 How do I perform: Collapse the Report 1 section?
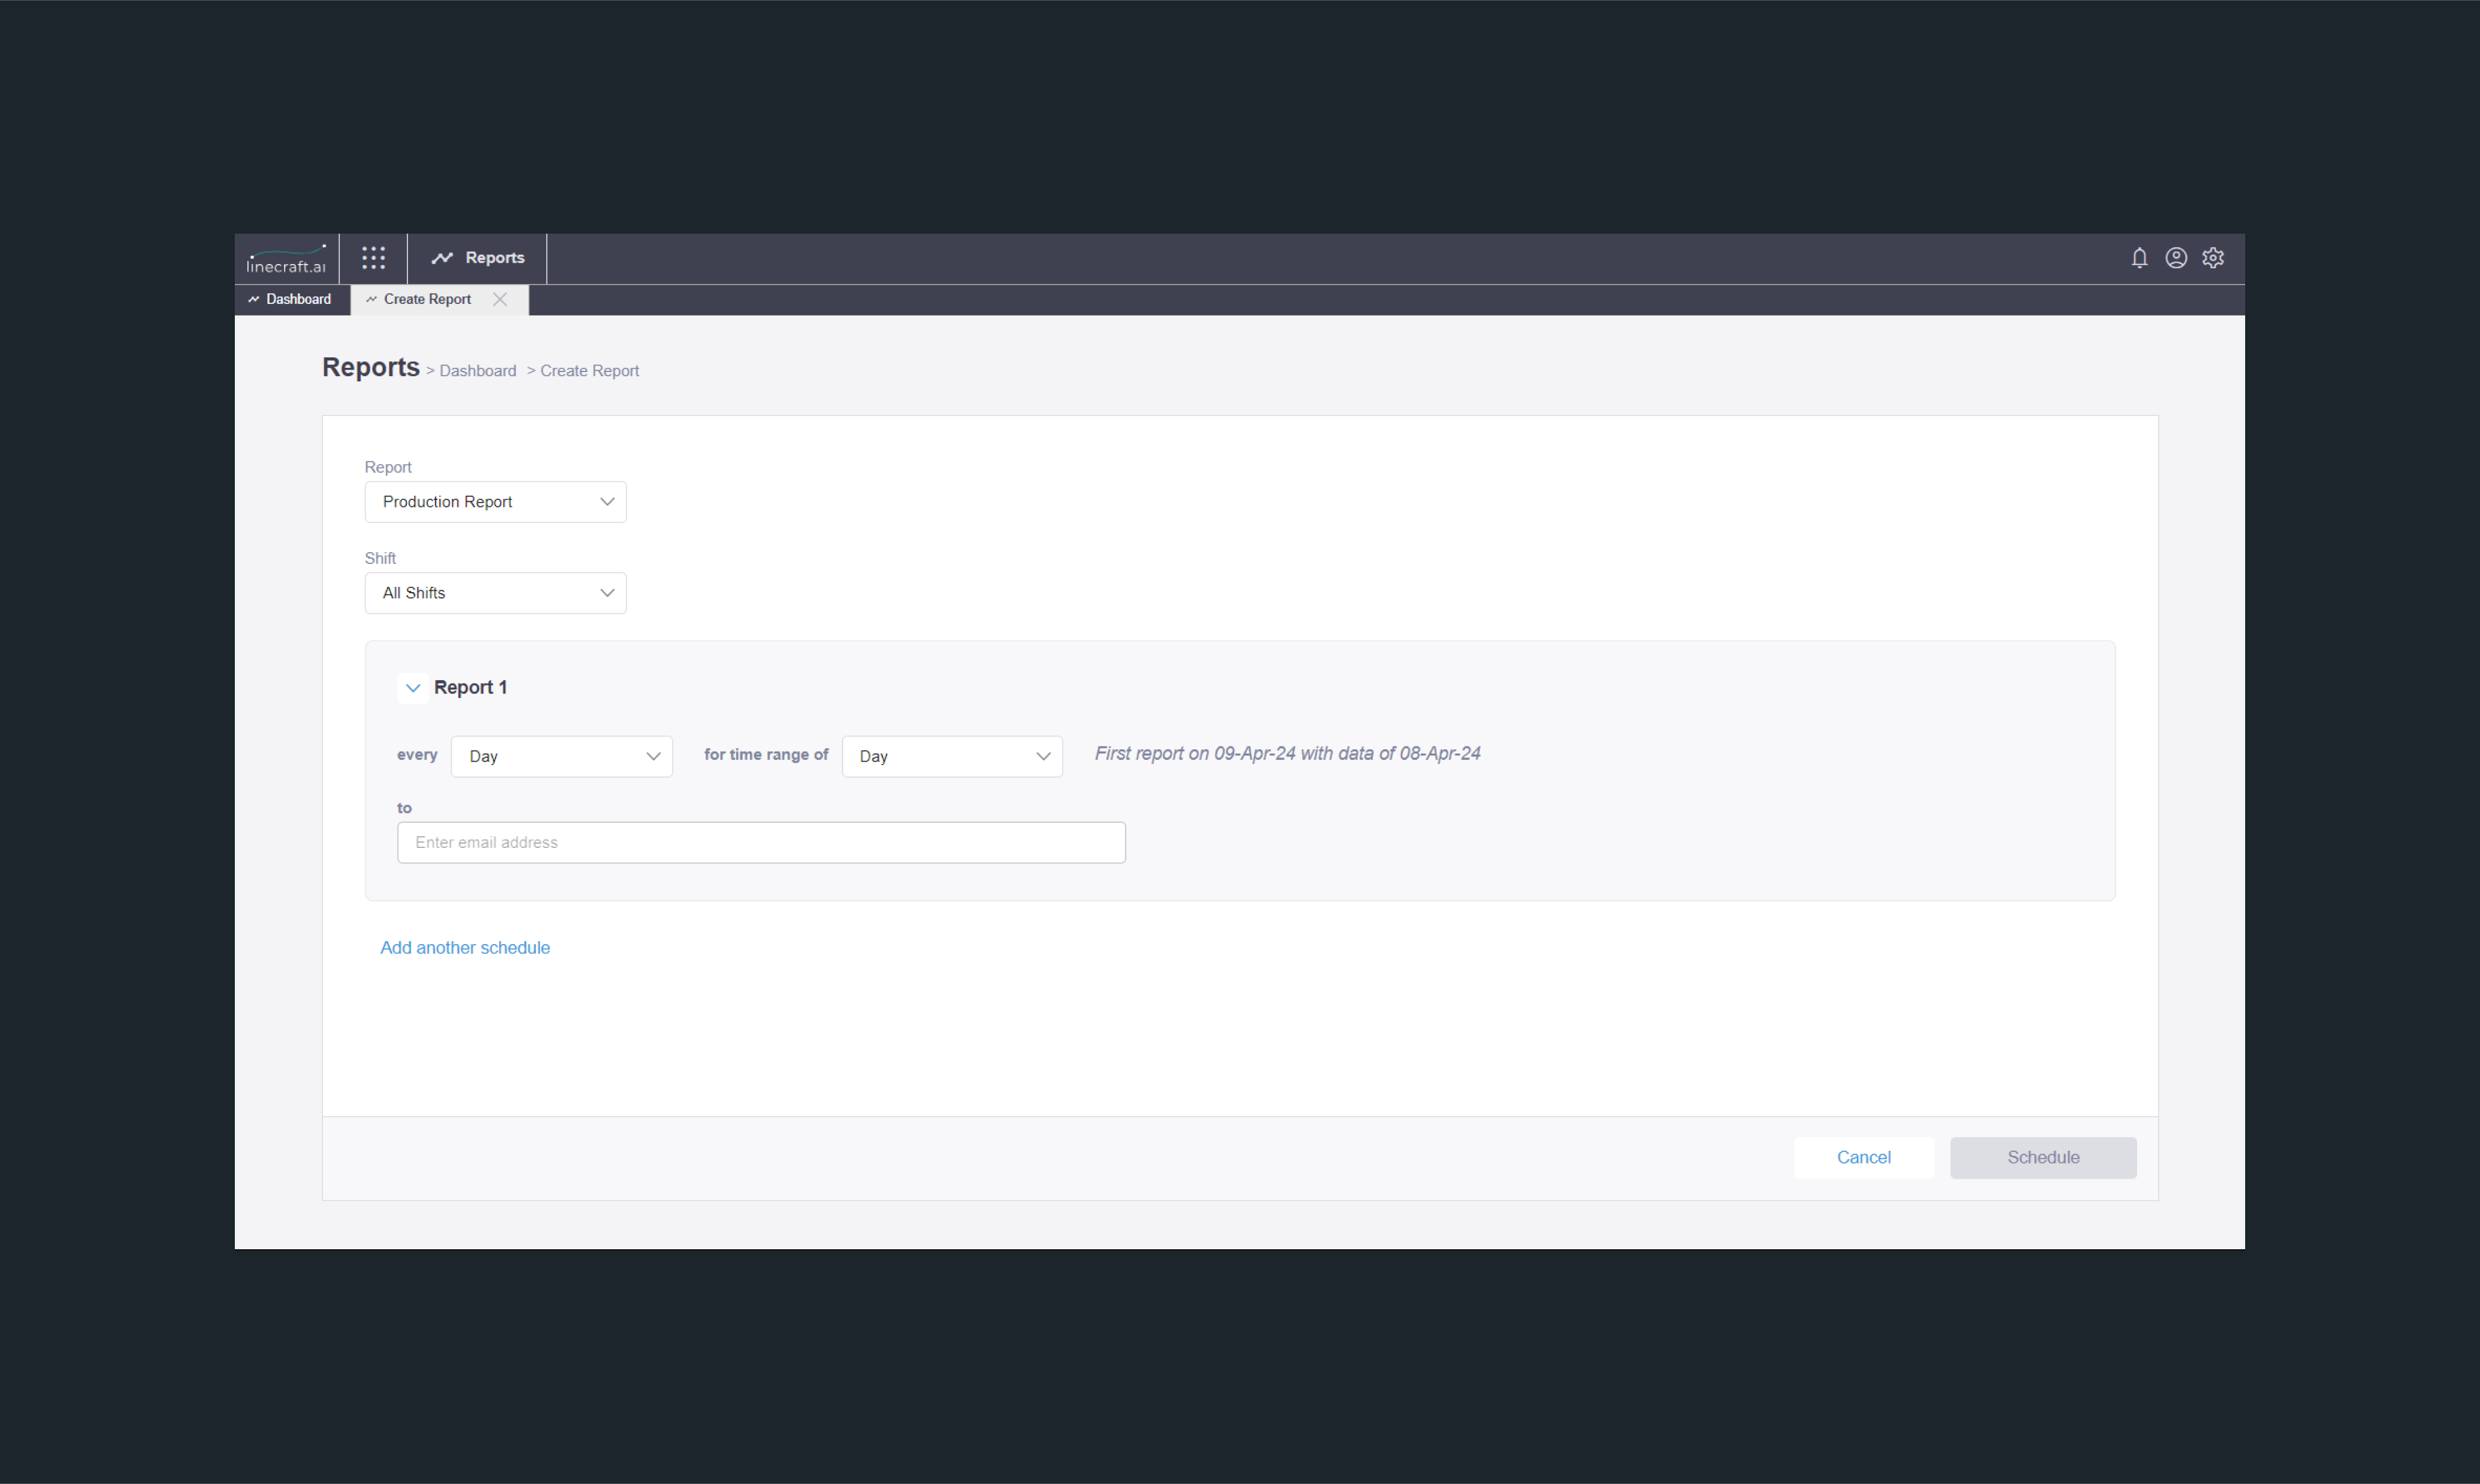coord(412,688)
